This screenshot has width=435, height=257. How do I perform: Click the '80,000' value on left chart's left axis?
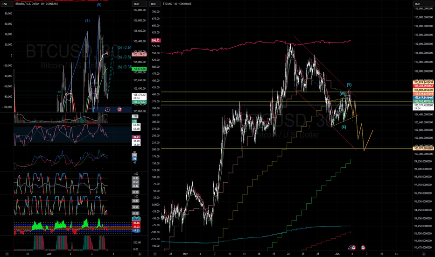point(8,14)
